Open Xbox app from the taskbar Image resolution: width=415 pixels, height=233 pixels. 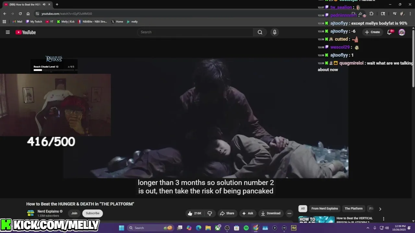(x=218, y=228)
